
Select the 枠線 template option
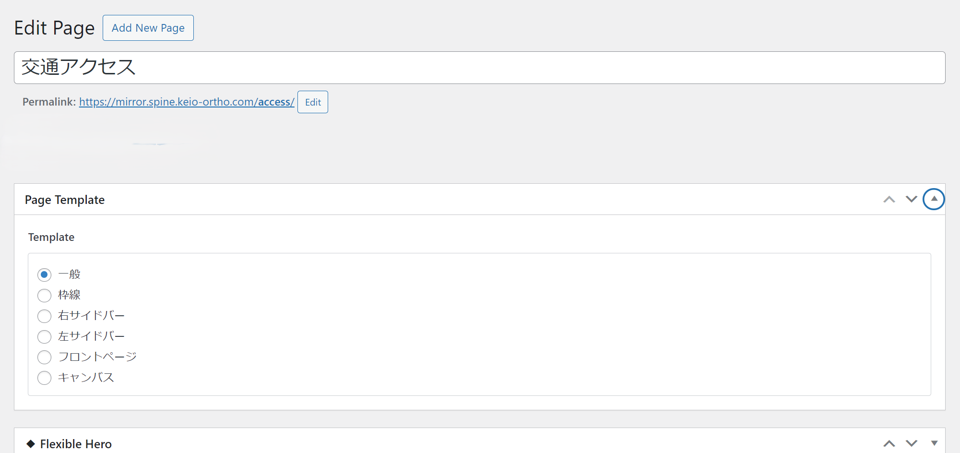[x=44, y=296]
